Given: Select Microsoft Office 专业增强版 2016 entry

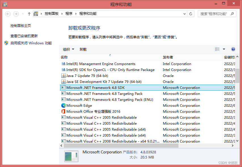Looking at the screenshot, I should (x=148, y=112).
